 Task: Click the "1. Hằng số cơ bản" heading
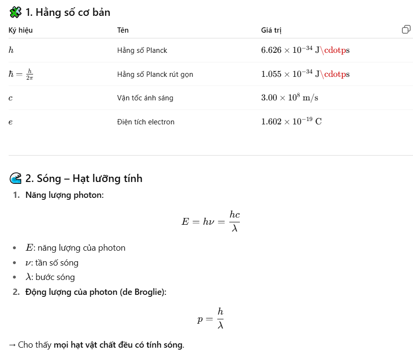tap(68, 12)
